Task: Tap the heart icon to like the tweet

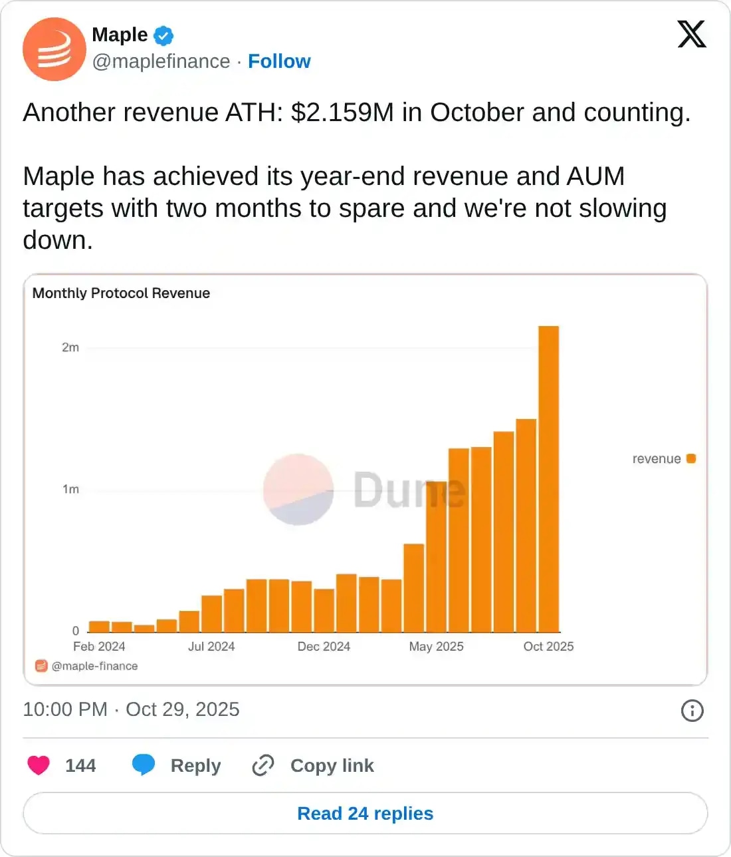Action: pos(39,765)
